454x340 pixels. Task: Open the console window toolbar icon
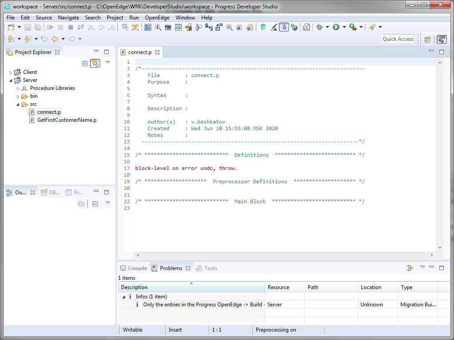168,27
